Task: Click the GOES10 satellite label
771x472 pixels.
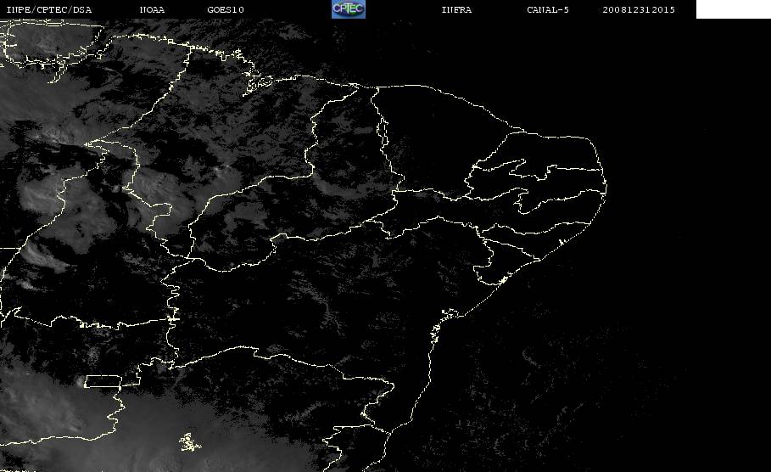Action: click(x=226, y=10)
